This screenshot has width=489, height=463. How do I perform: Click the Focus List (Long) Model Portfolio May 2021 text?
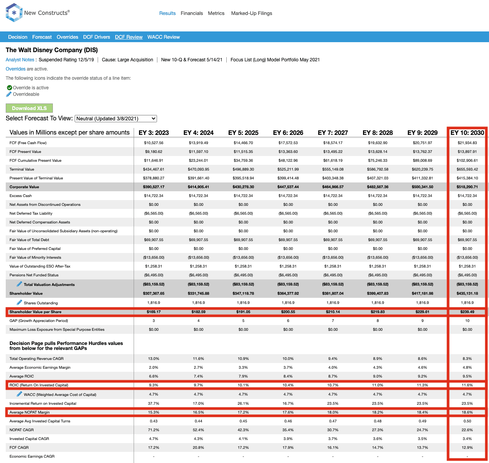pyautogui.click(x=275, y=60)
